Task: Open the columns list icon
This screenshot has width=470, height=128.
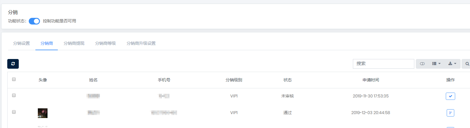Action: 434,64
